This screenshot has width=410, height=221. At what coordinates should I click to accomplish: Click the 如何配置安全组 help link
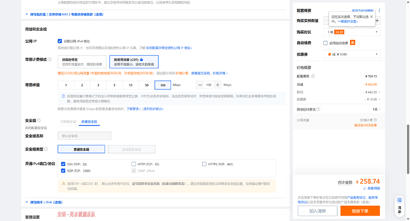pos(36,128)
